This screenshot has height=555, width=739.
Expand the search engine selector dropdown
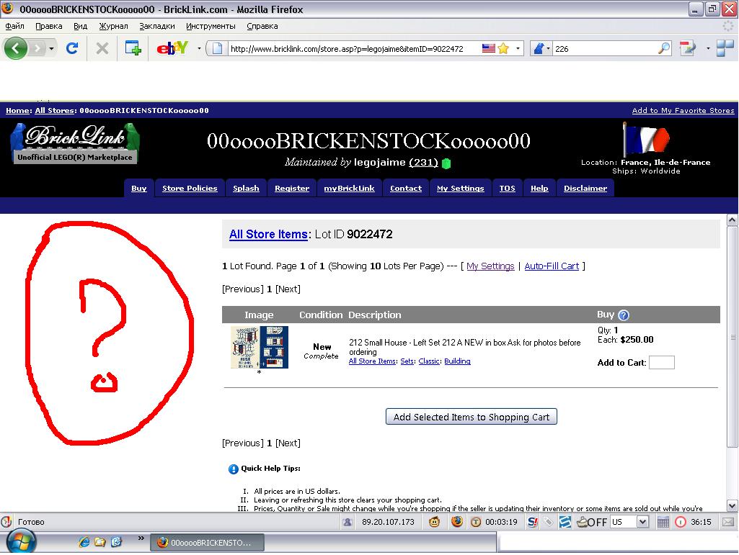tap(541, 48)
